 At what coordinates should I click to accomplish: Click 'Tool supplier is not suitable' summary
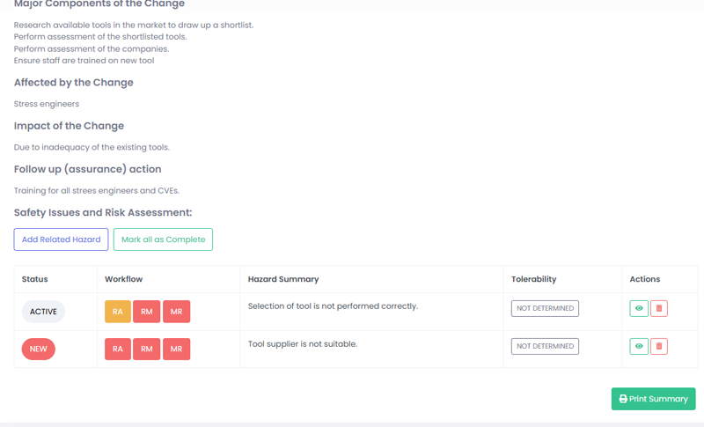(x=303, y=344)
